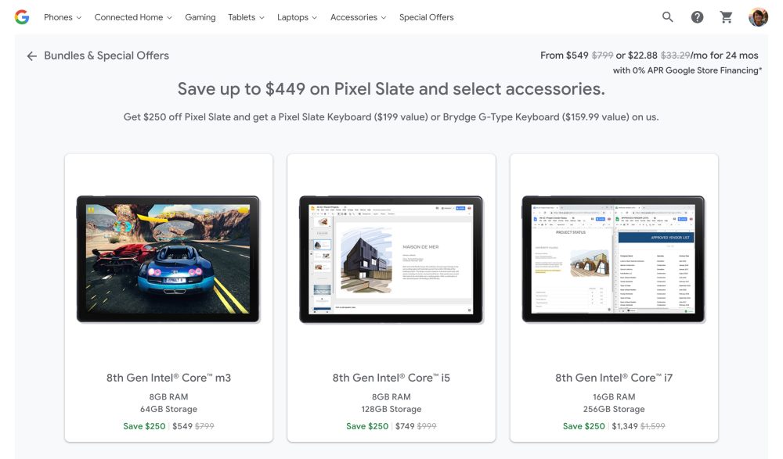
Task: Open the search icon
Action: click(668, 17)
